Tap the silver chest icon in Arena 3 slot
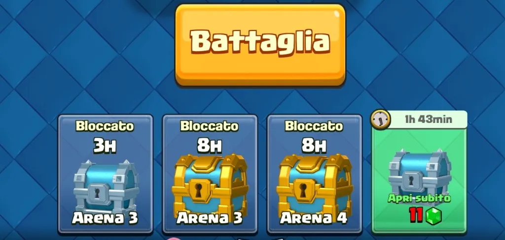 [x=106, y=185]
